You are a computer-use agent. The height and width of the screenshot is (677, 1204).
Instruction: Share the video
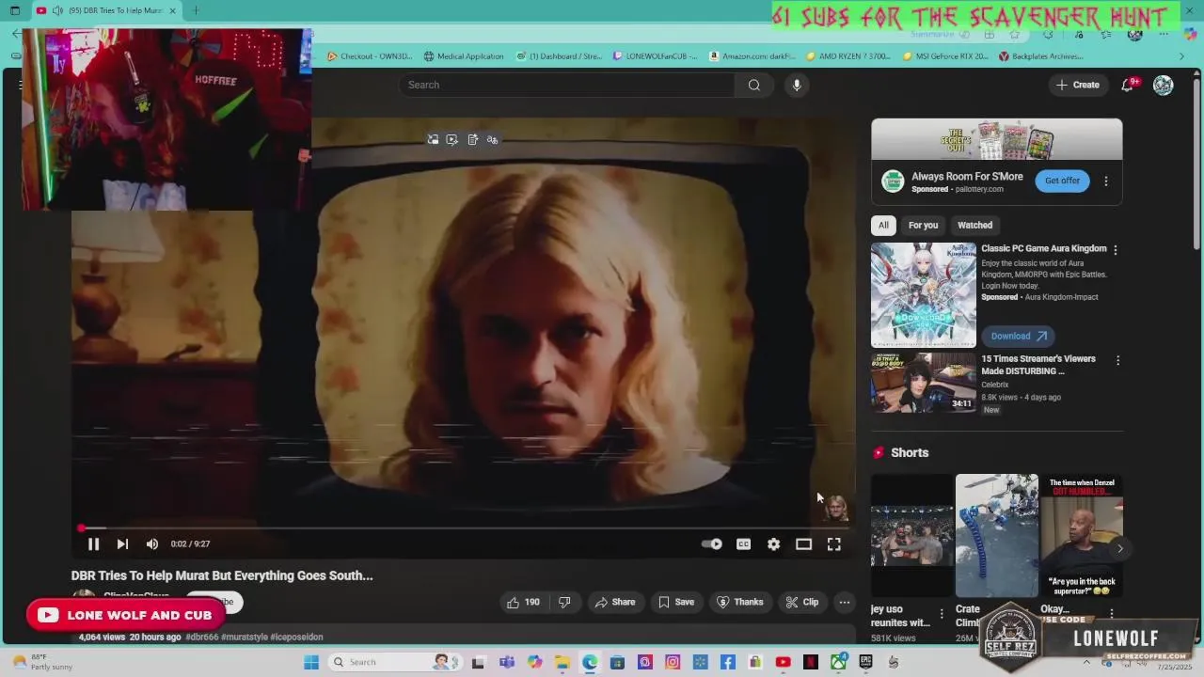[x=615, y=602]
